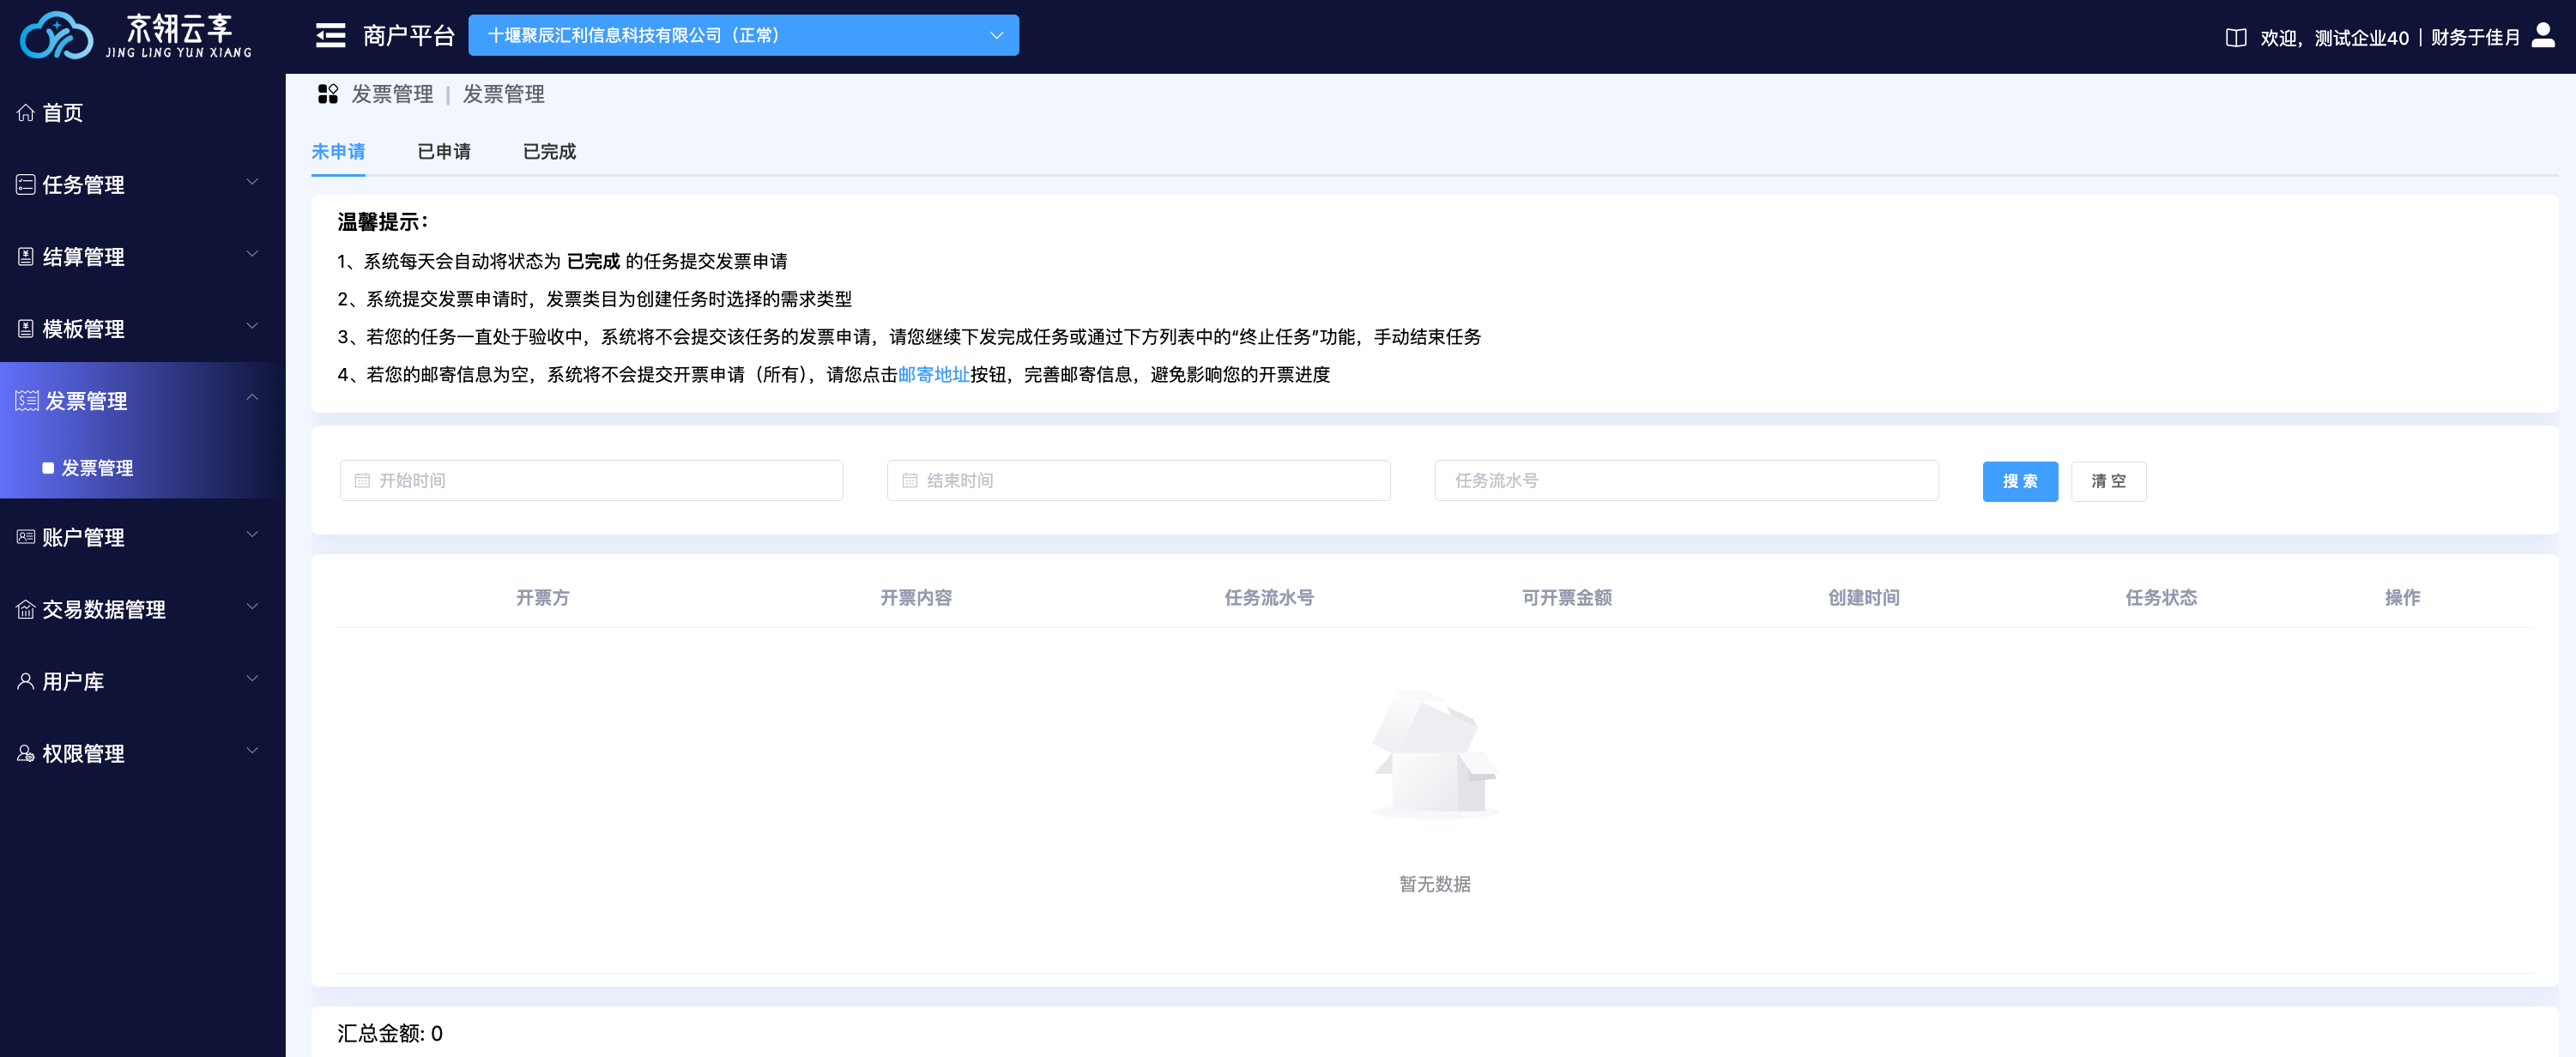
Task: Click the home icon beside 首页
Action: point(26,113)
